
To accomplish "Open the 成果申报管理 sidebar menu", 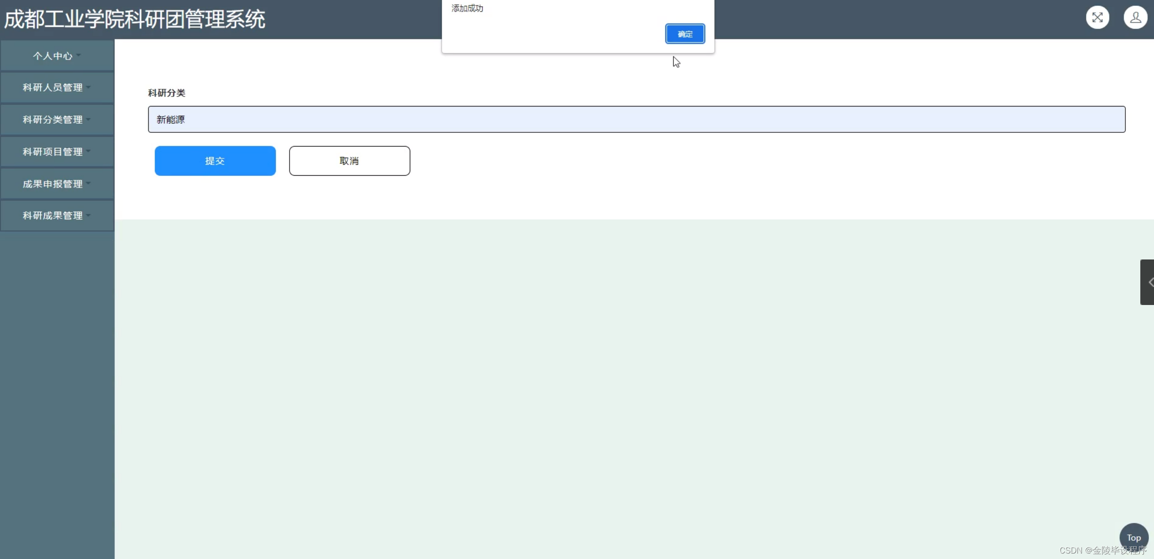I will coord(52,184).
